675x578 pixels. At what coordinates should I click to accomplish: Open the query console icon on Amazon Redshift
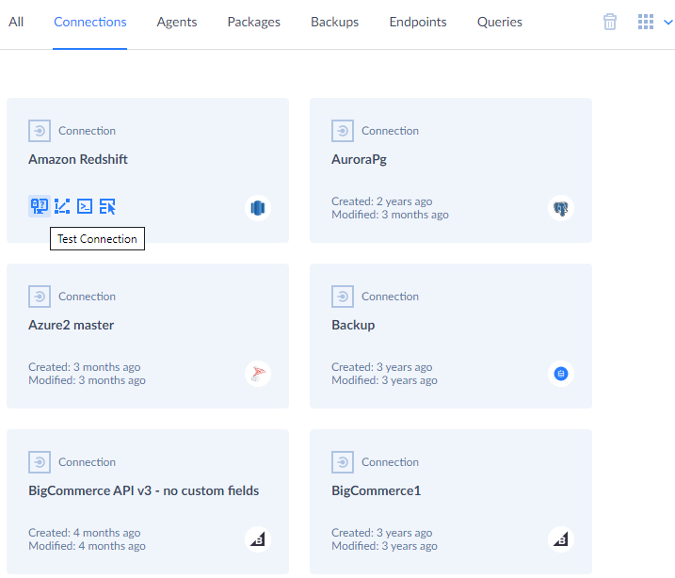(85, 206)
